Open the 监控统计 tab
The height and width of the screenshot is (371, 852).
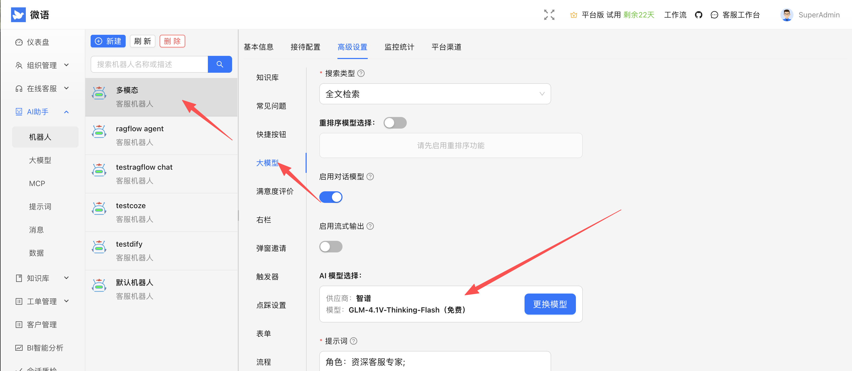tap(399, 47)
